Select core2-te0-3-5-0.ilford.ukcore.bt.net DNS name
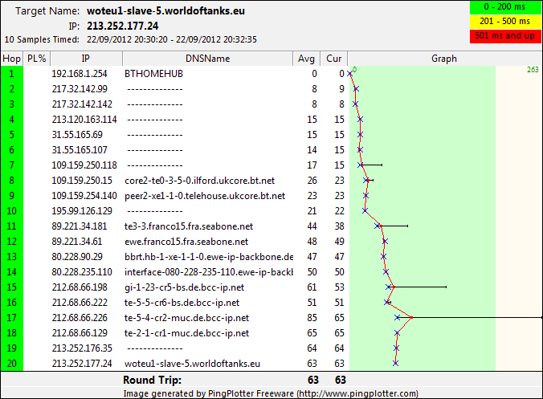Viewport: 543px width, 399px height. [199, 181]
